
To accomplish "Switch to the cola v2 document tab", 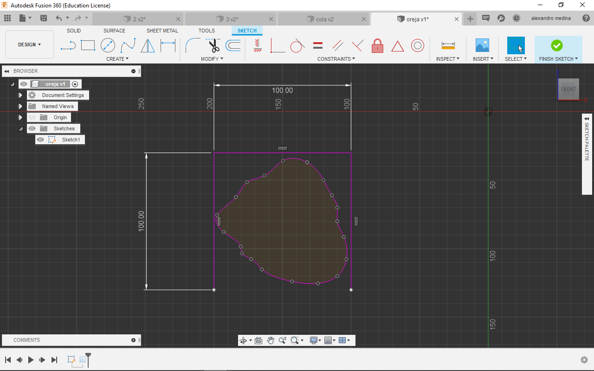I will (324, 19).
